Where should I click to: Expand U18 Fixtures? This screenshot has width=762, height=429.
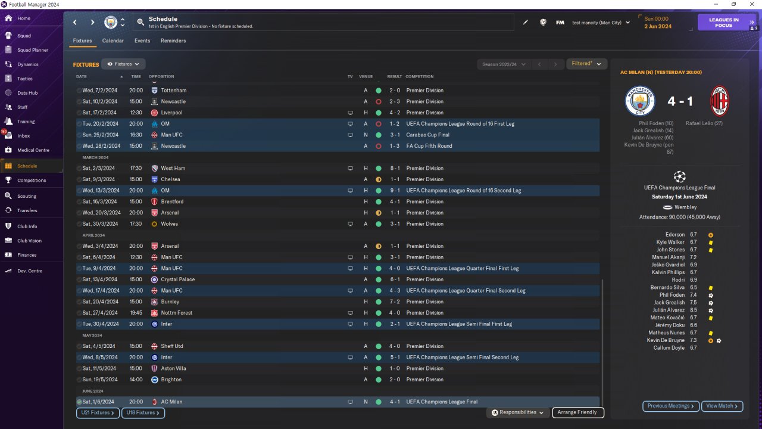coord(143,412)
